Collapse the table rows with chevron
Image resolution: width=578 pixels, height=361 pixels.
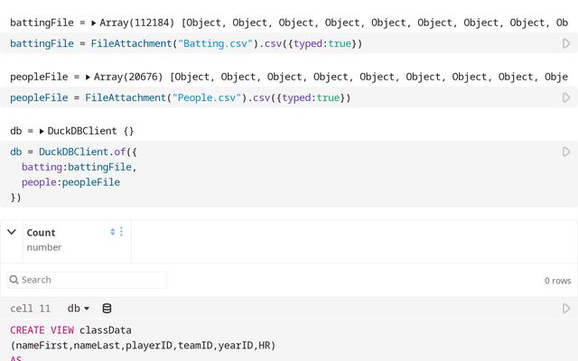(12, 232)
